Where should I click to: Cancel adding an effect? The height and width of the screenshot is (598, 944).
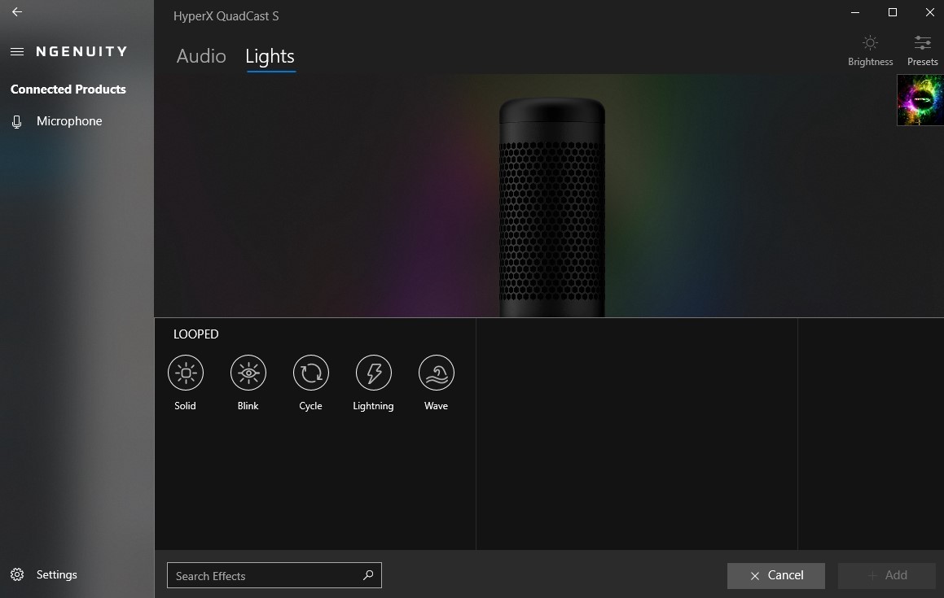[x=776, y=576]
